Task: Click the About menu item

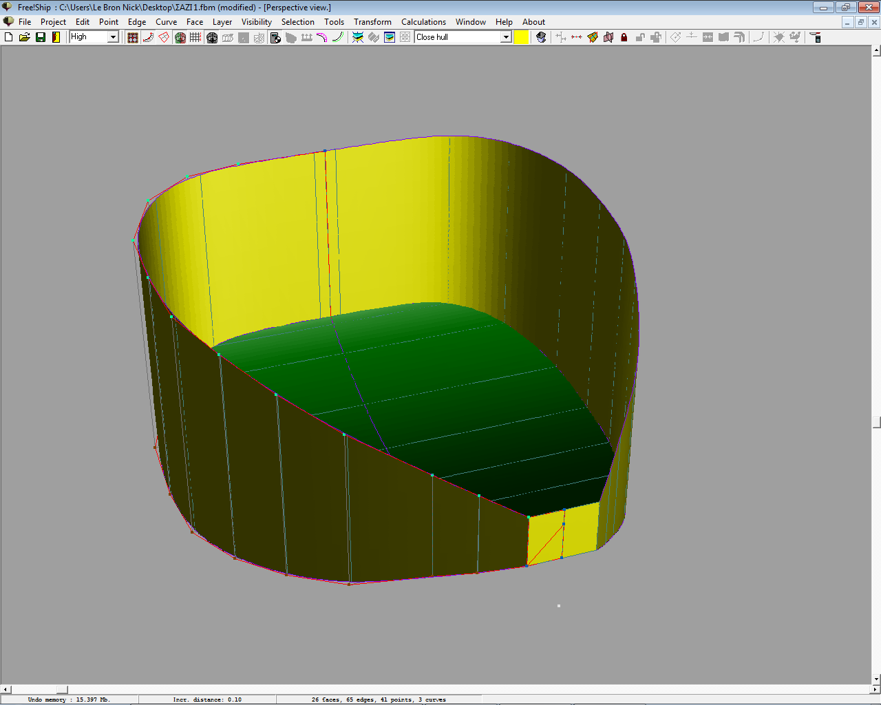Action: click(x=533, y=22)
